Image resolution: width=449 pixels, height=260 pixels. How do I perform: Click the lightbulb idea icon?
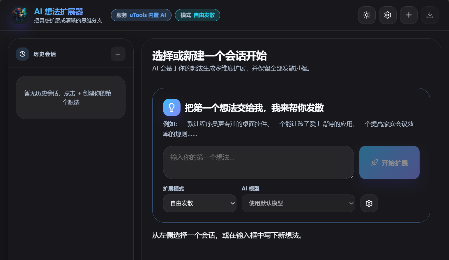point(172,107)
